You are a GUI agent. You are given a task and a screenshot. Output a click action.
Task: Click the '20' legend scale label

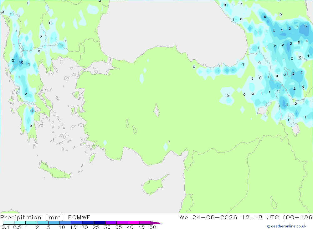85,227
